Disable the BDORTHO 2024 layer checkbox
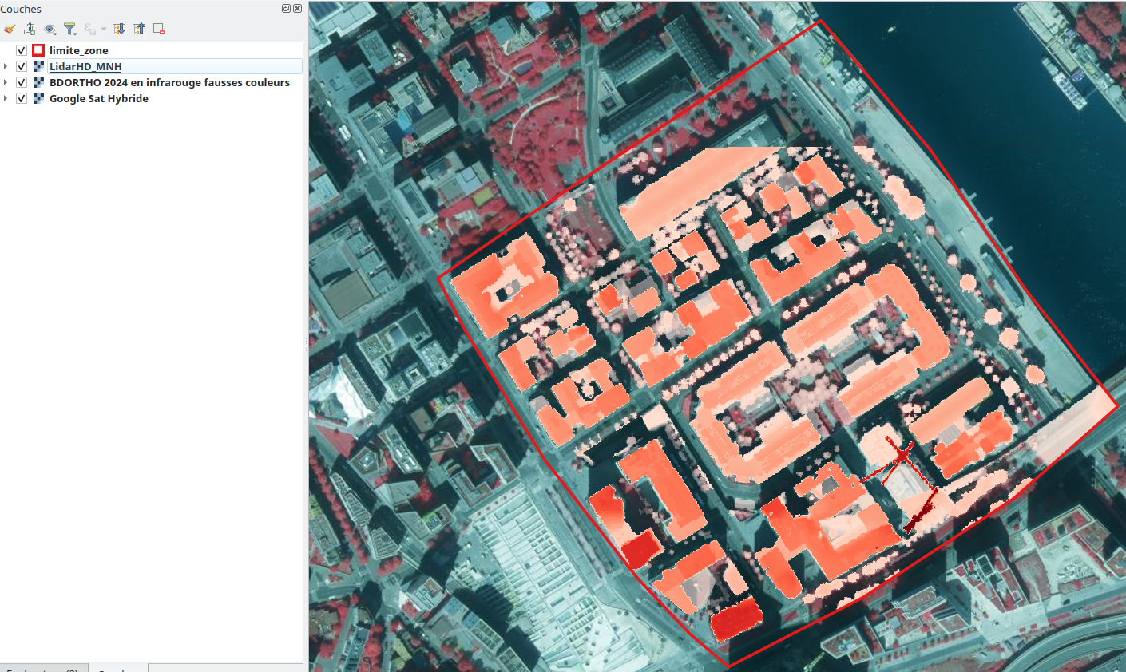1126x672 pixels. coord(22,82)
